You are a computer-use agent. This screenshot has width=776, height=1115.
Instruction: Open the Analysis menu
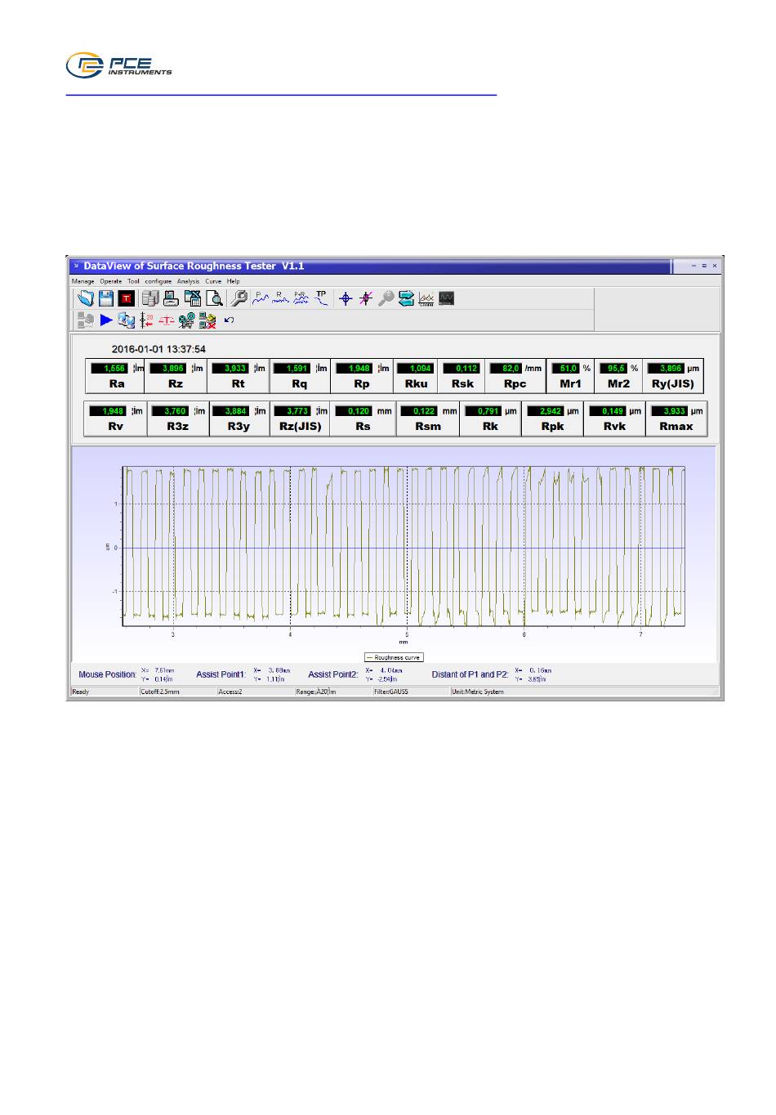pyautogui.click(x=188, y=281)
